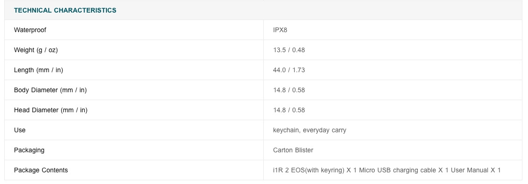Click the keychain, everyday carry value

[310, 130]
